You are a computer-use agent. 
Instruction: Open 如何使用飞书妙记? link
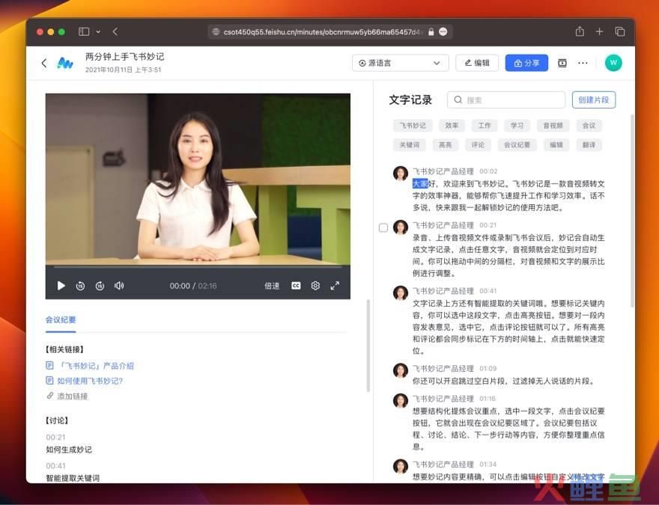[x=90, y=381]
